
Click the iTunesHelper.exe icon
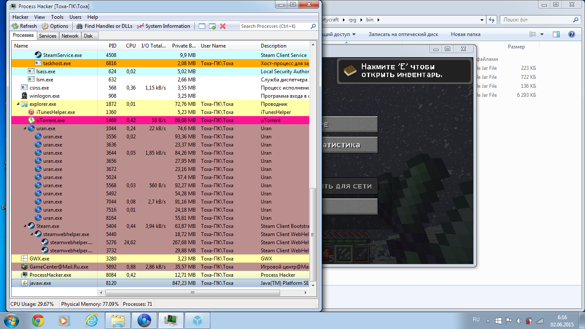(x=31, y=112)
